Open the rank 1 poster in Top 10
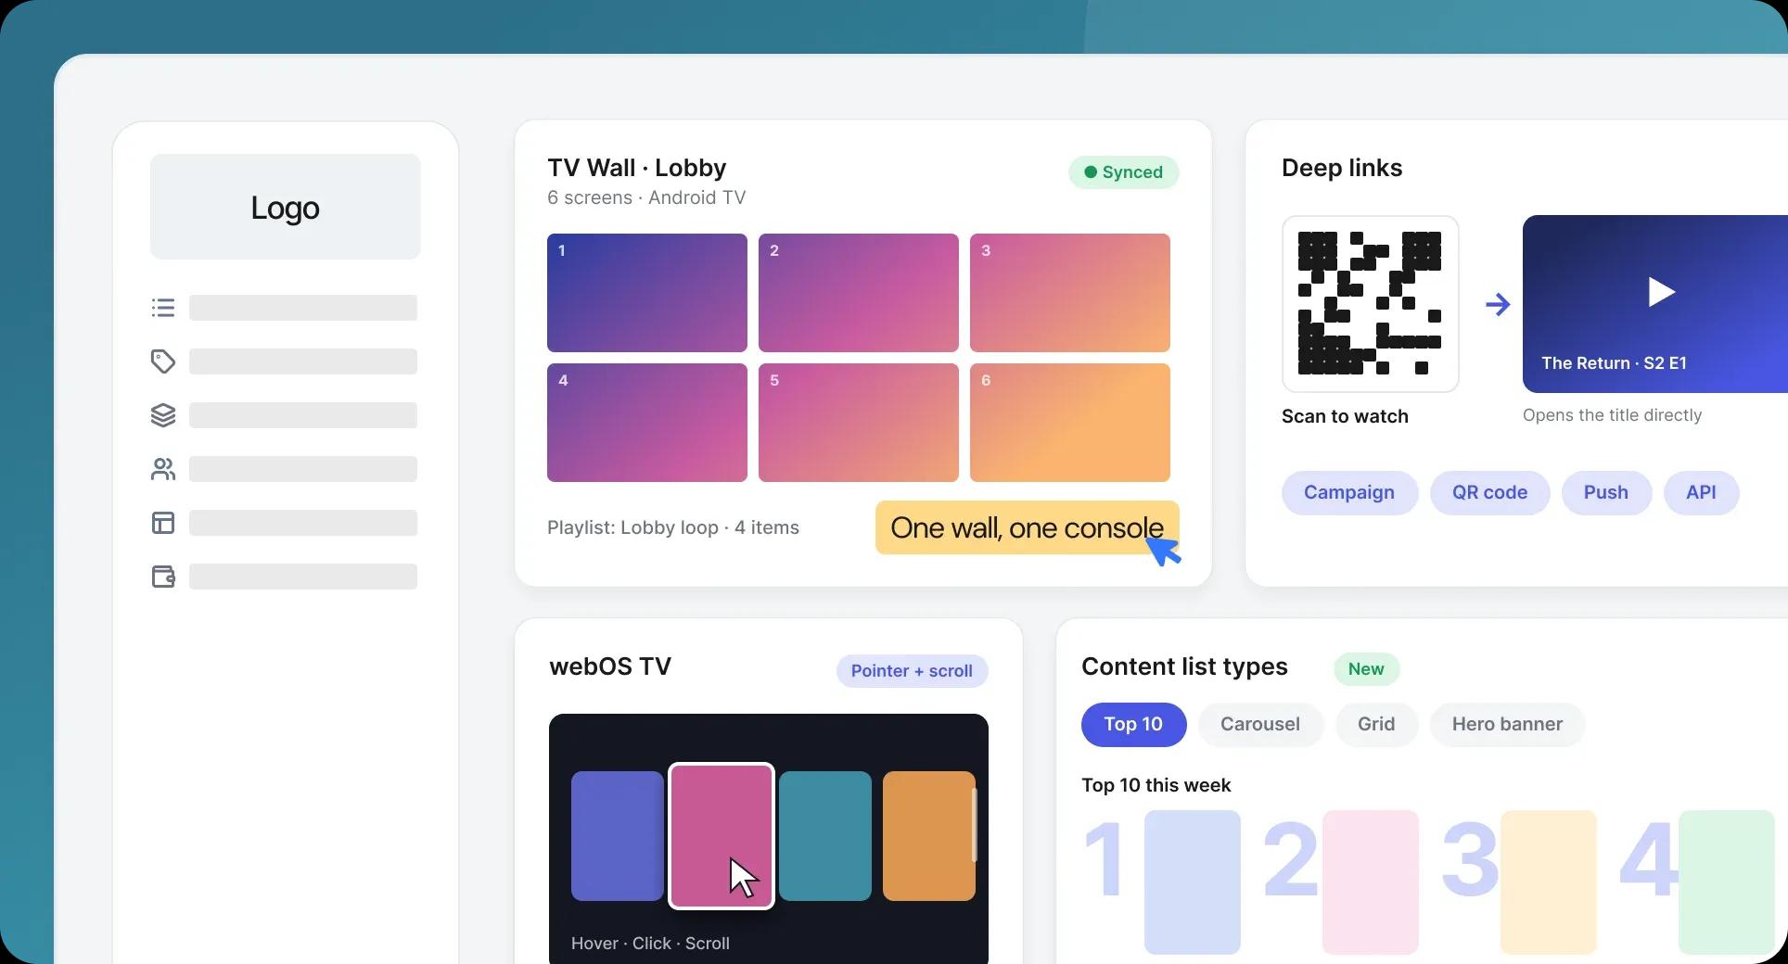The image size is (1788, 964). [x=1193, y=882]
